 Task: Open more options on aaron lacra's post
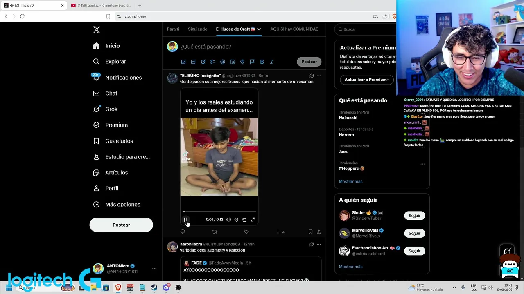point(319,244)
